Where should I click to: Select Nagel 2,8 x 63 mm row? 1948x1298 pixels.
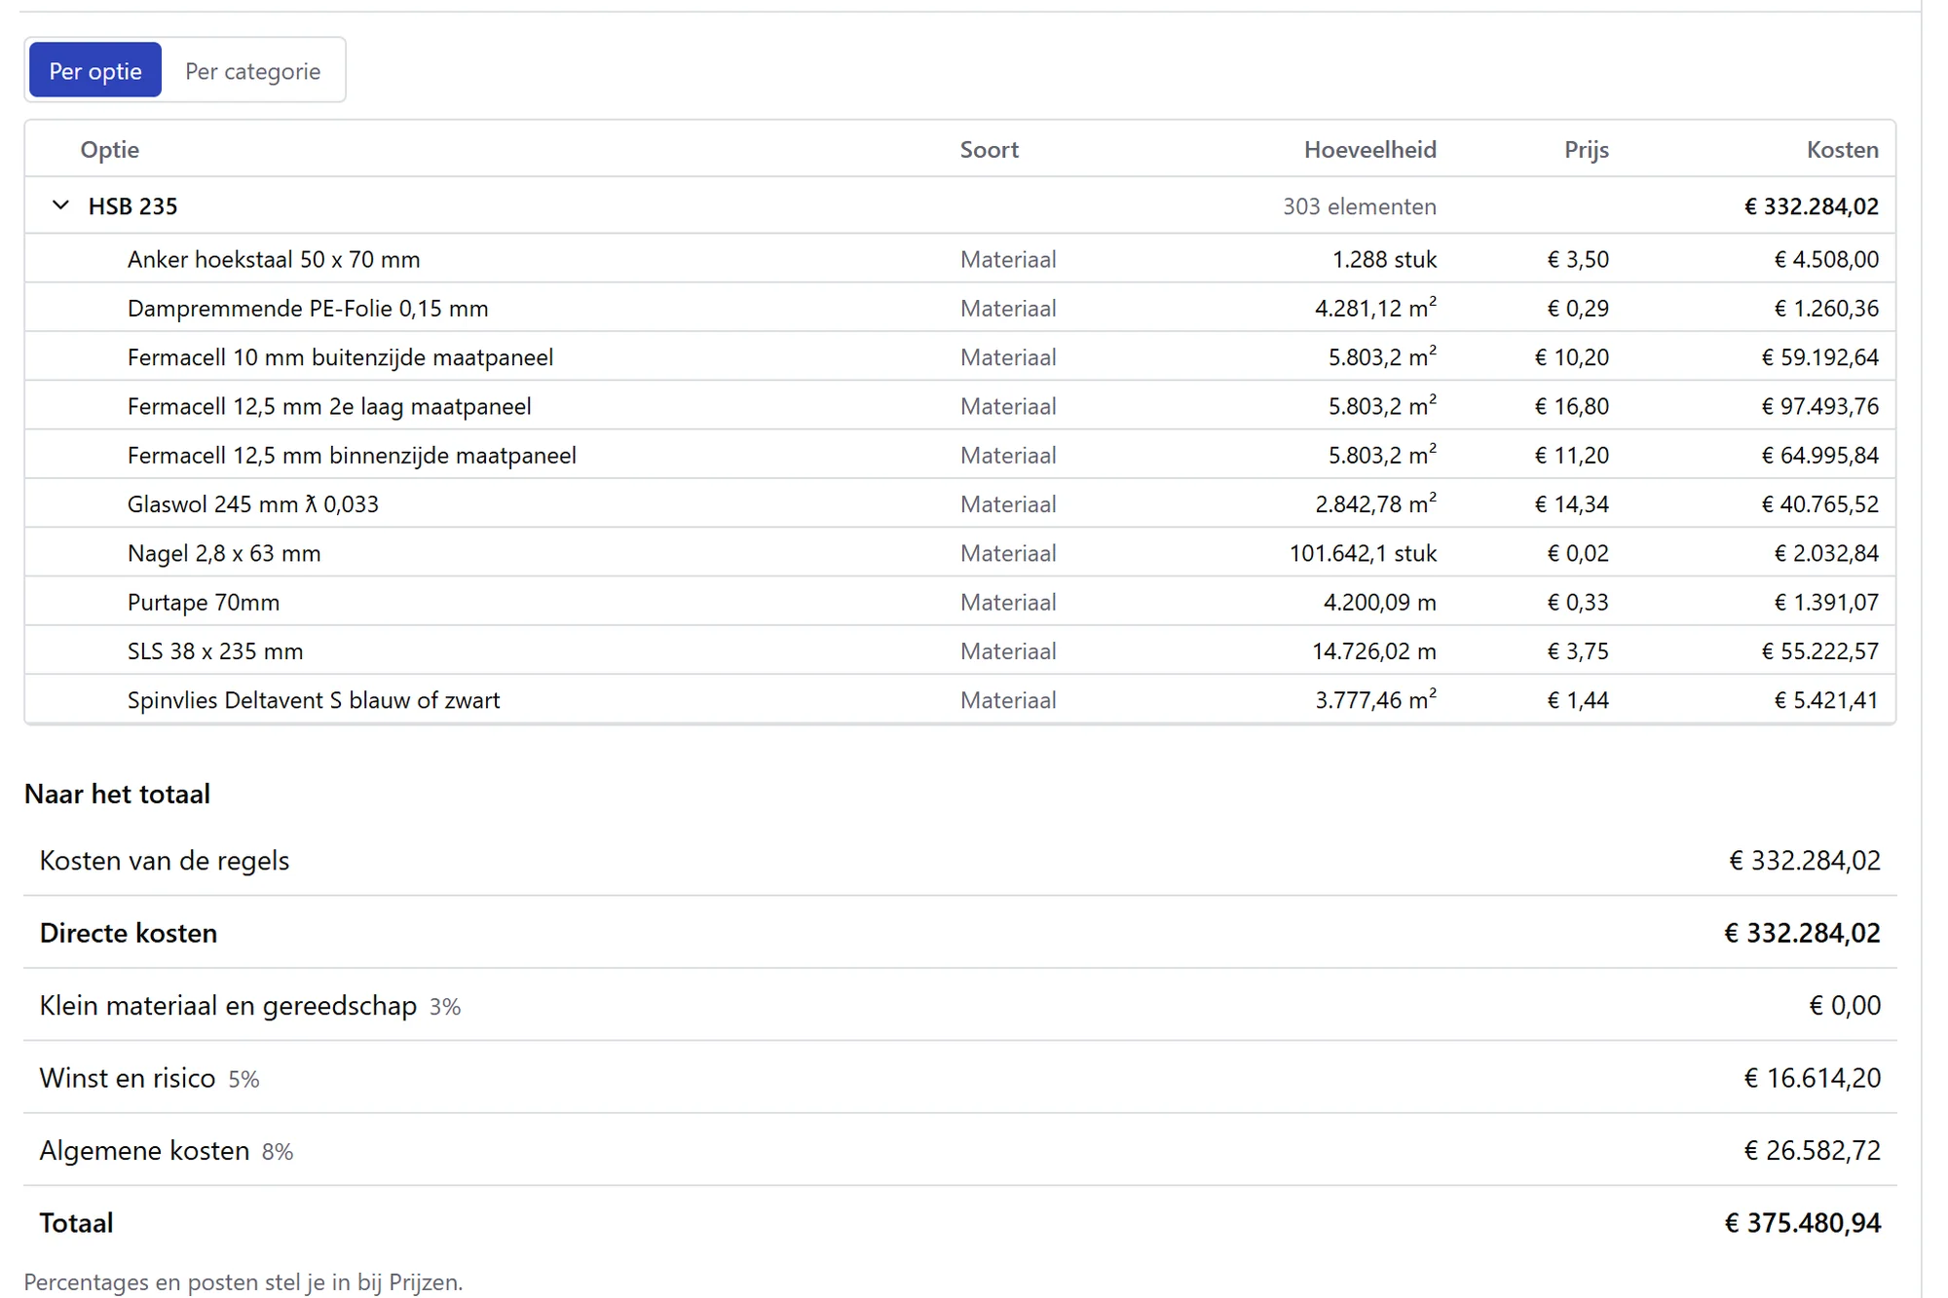pos(959,553)
